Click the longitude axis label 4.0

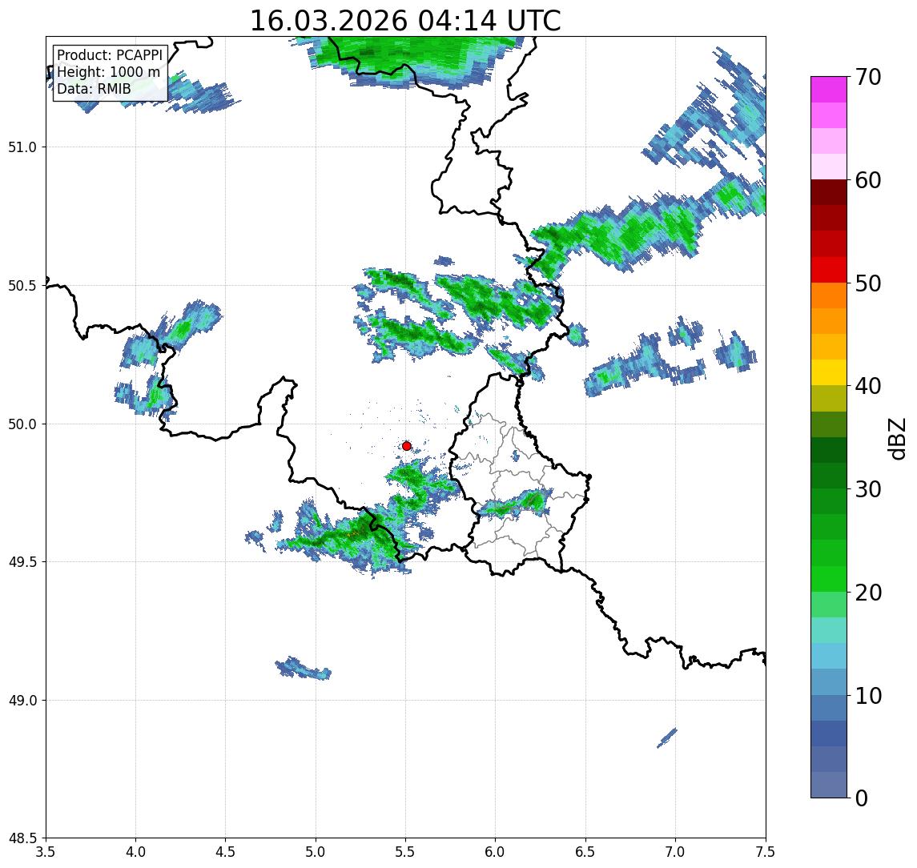pyautogui.click(x=135, y=852)
